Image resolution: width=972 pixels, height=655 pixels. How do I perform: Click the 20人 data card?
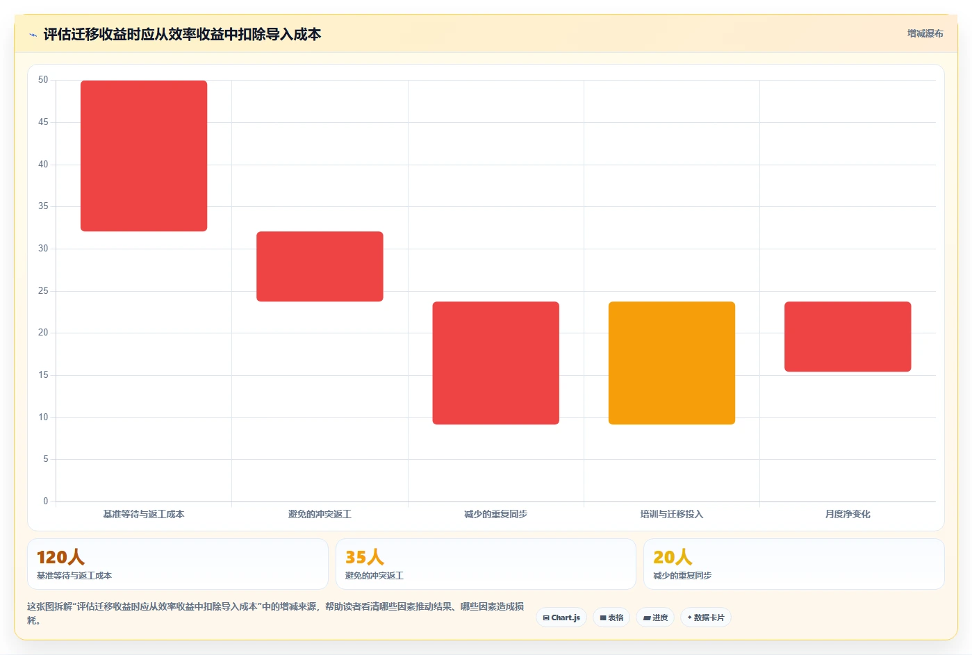(793, 564)
